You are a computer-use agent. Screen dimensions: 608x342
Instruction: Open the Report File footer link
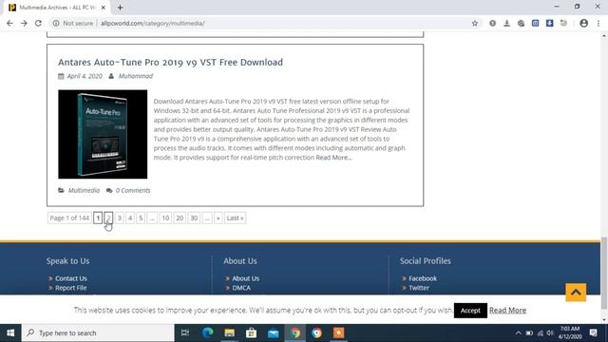(71, 288)
